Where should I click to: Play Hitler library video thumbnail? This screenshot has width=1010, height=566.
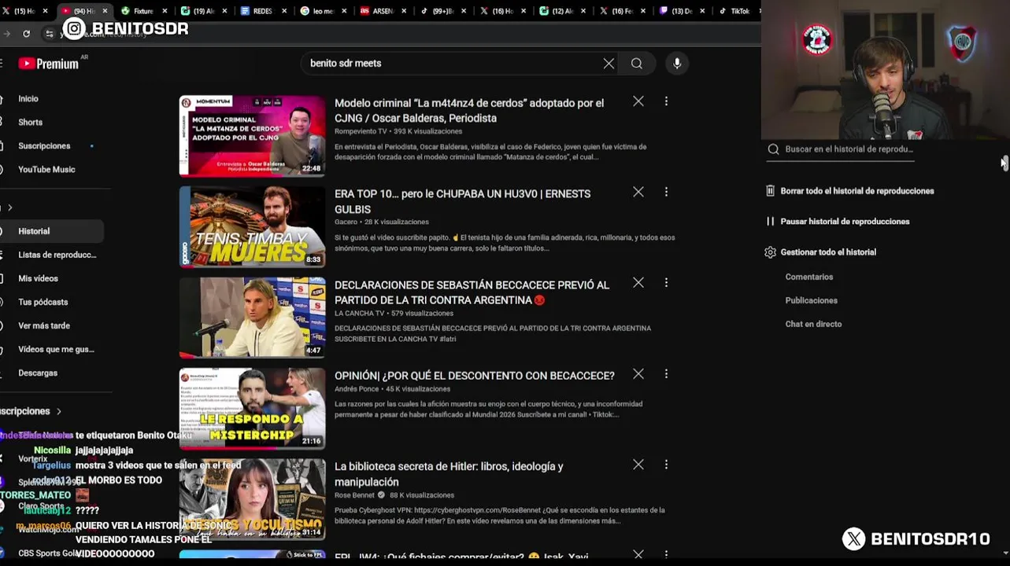pyautogui.click(x=252, y=499)
